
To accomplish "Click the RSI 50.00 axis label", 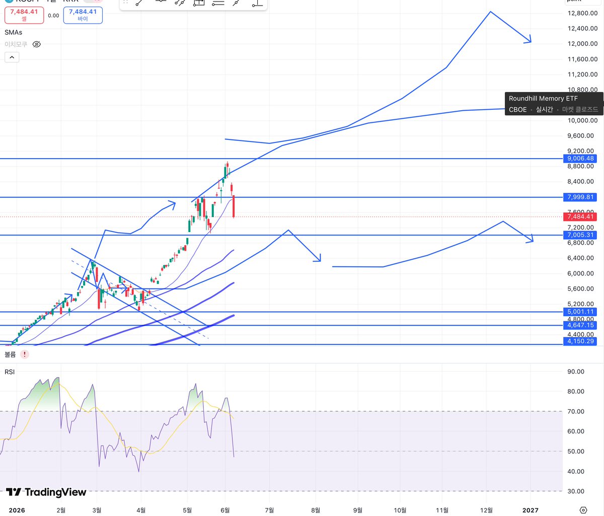I will (575, 452).
